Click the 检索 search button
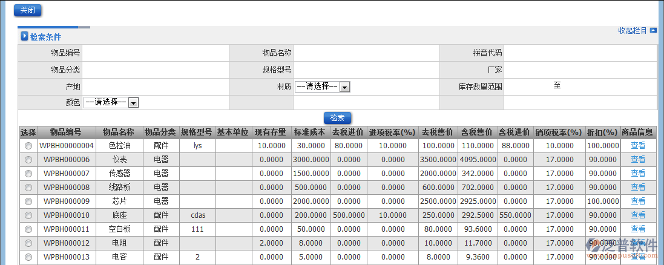 pyautogui.click(x=337, y=118)
